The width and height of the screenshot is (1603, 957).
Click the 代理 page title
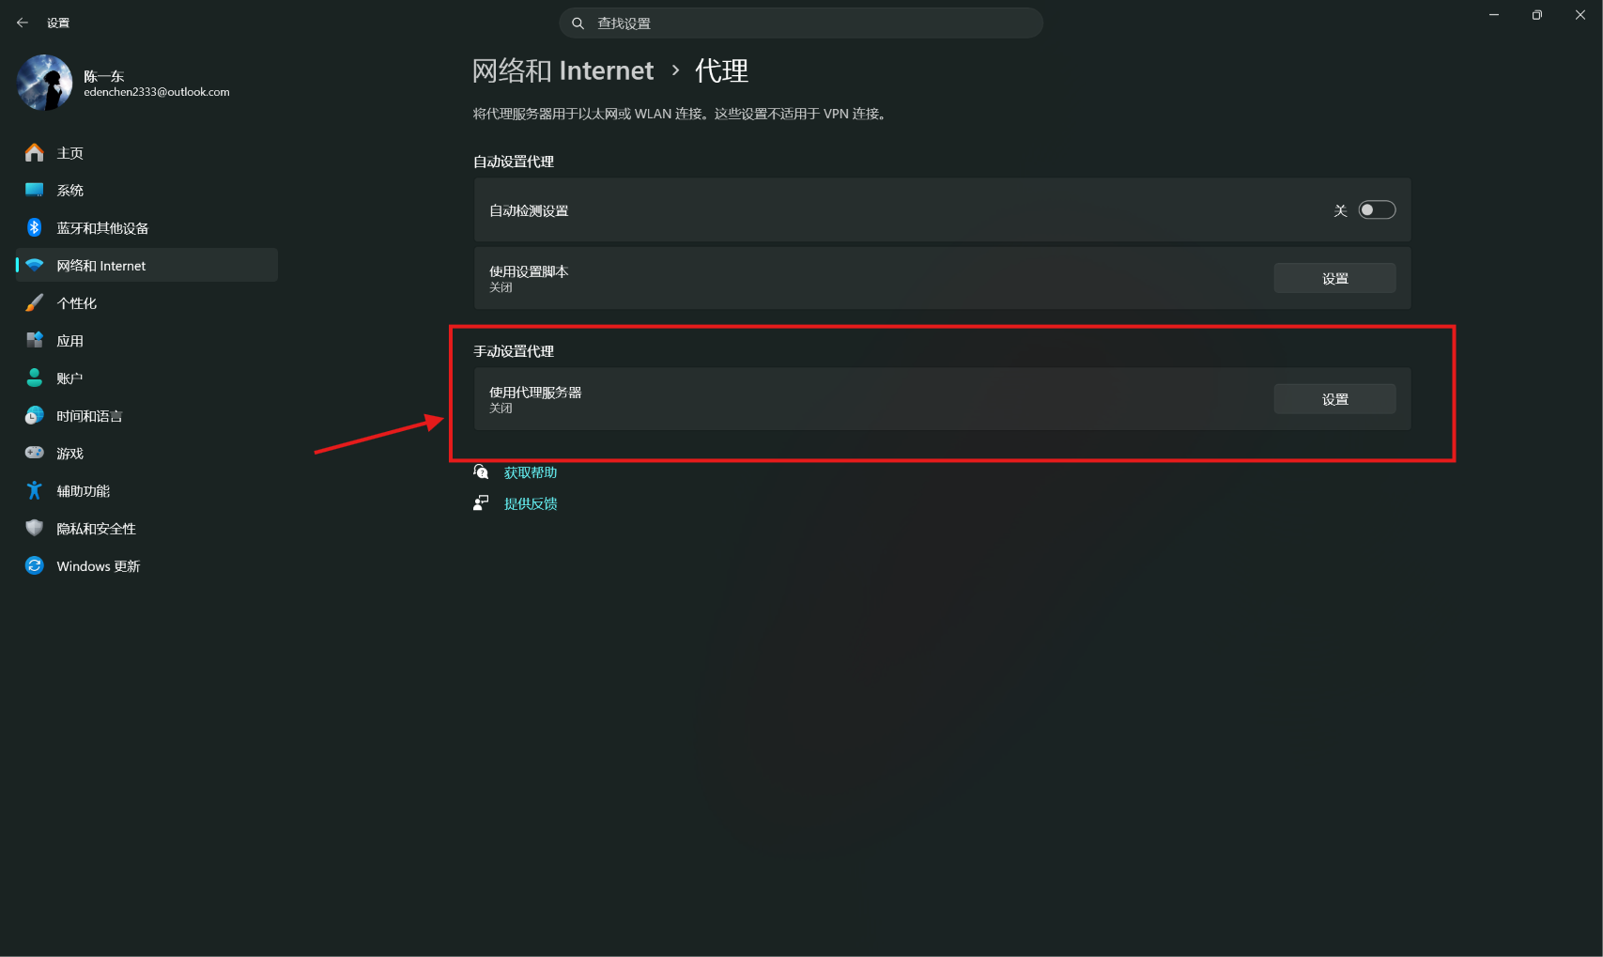tap(721, 70)
